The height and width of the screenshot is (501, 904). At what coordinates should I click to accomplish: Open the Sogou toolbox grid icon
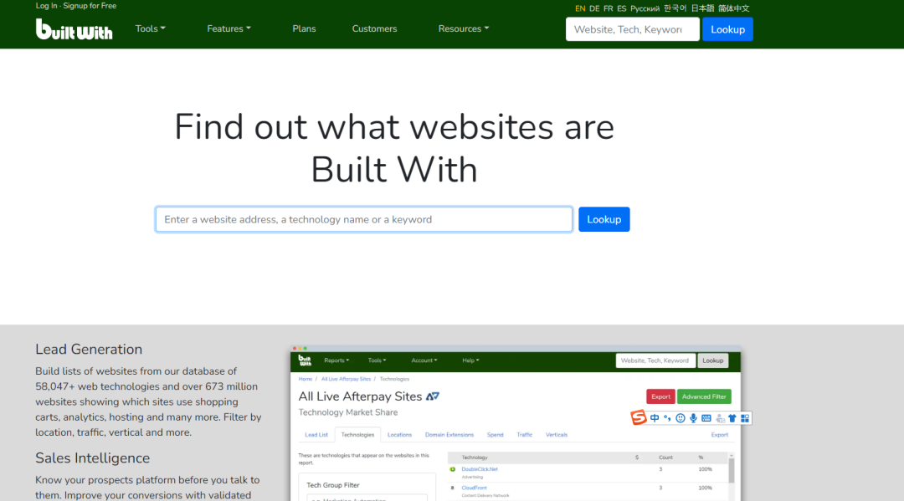click(x=745, y=417)
